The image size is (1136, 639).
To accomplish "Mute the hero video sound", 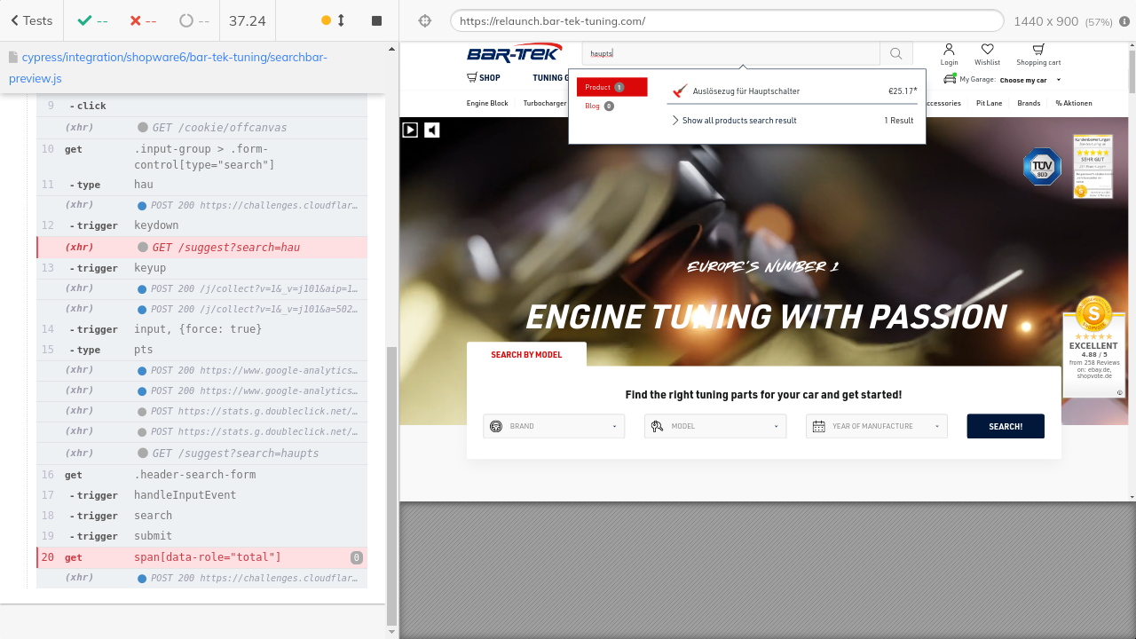I will pos(431,130).
